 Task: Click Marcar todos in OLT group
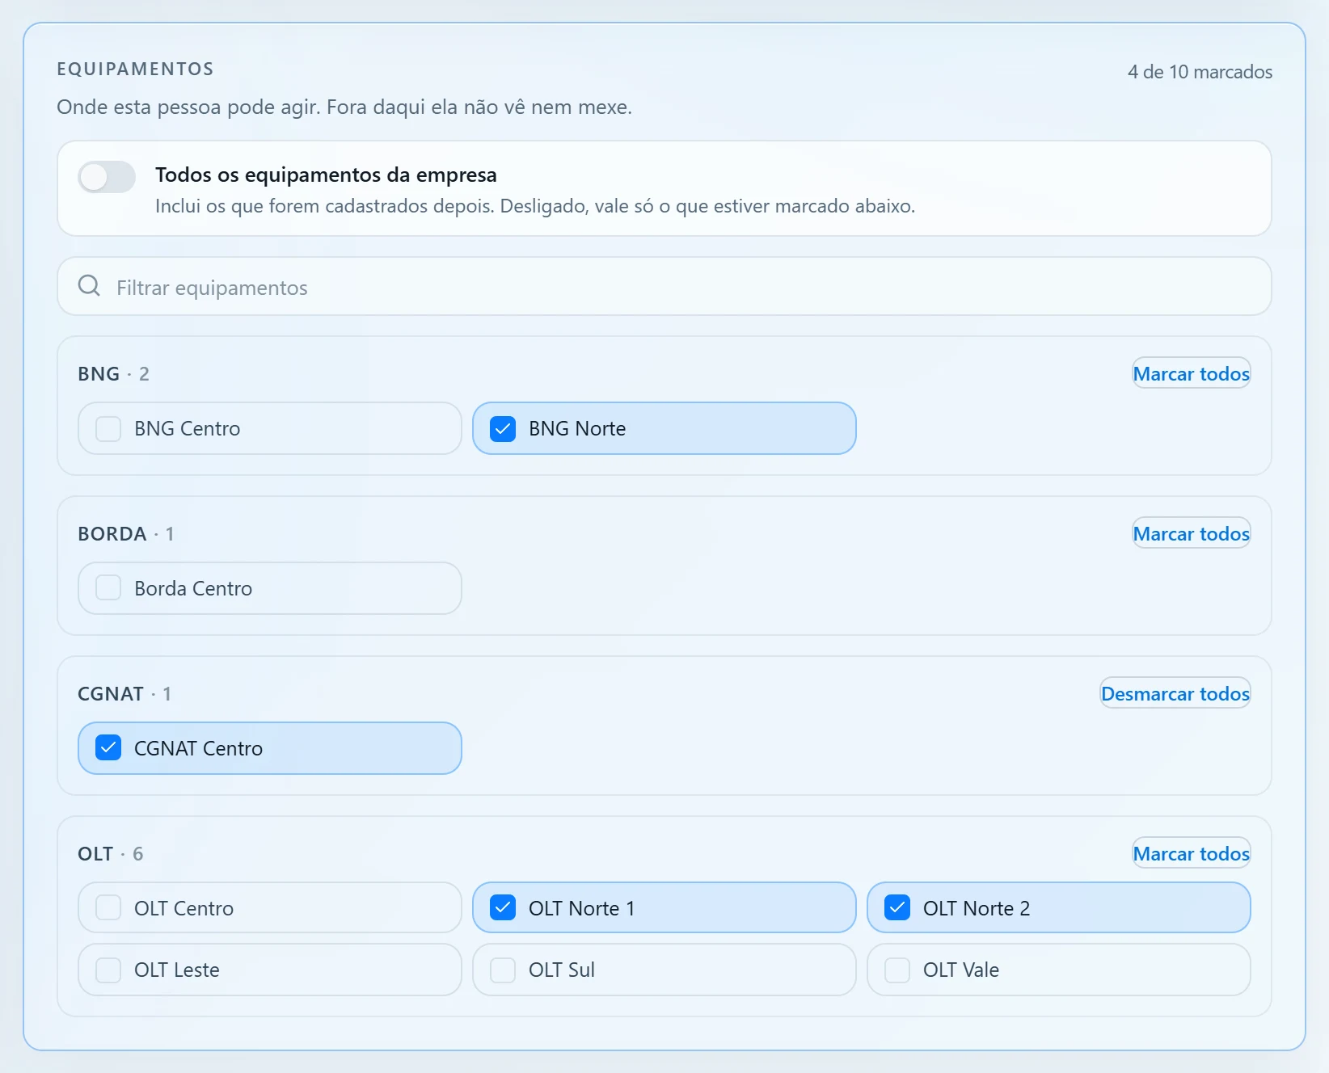click(x=1192, y=853)
